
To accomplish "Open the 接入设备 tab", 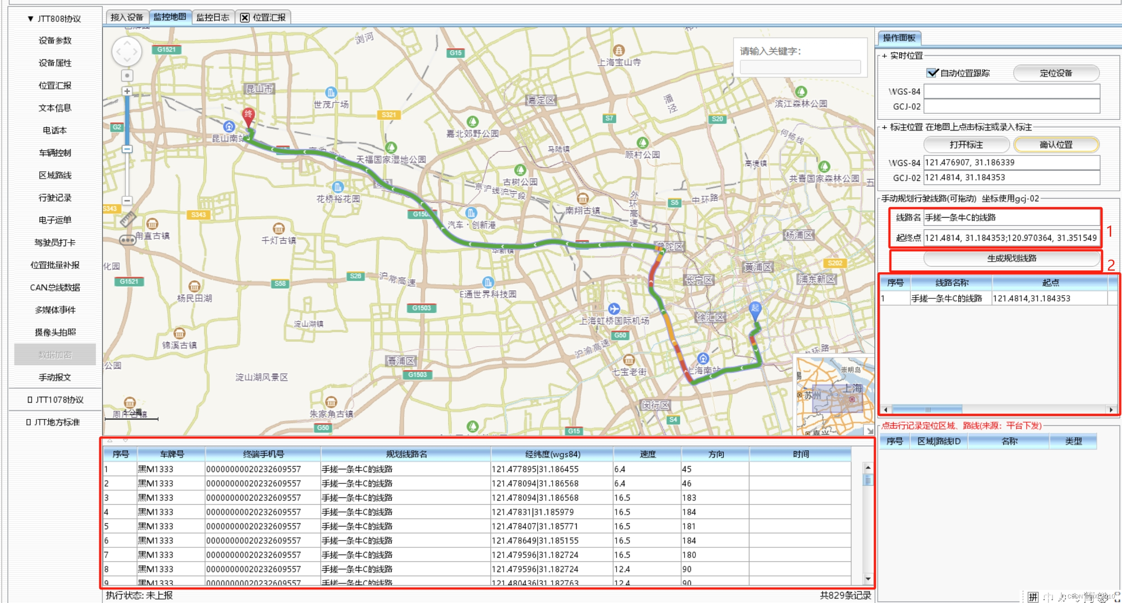I will point(126,17).
